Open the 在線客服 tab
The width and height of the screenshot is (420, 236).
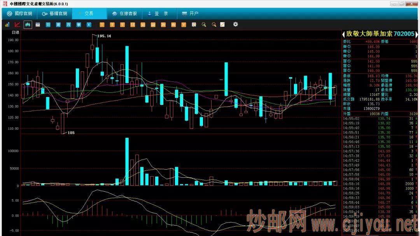[124, 13]
